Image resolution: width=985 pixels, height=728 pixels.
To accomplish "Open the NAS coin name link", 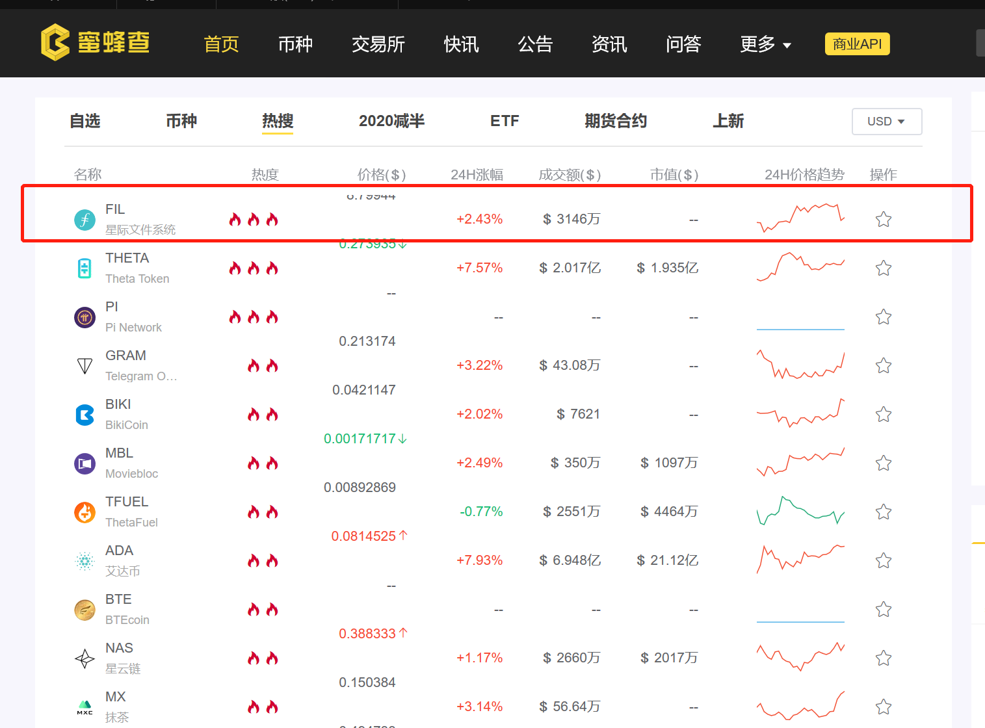I will pos(119,648).
